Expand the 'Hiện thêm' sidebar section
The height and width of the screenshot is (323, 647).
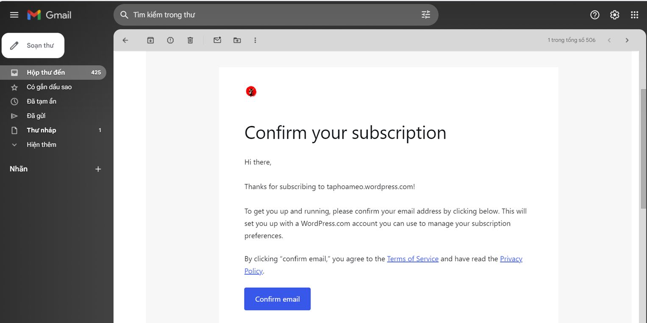click(41, 145)
